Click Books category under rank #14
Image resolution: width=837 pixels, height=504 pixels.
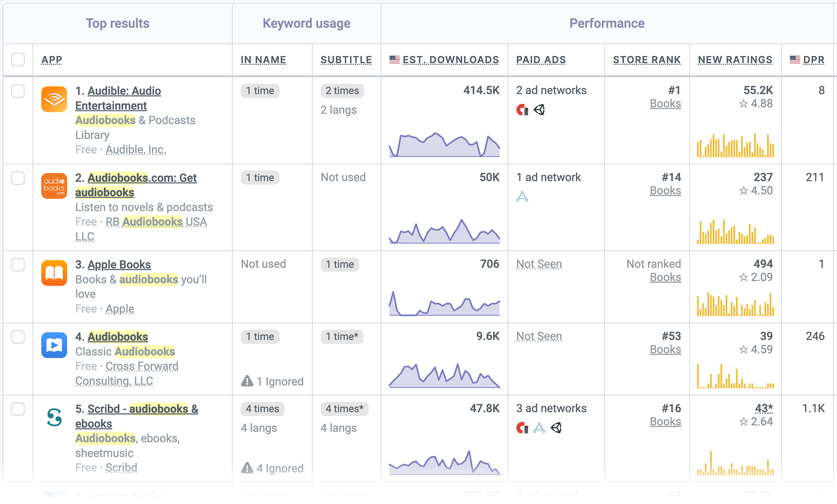pyautogui.click(x=665, y=191)
